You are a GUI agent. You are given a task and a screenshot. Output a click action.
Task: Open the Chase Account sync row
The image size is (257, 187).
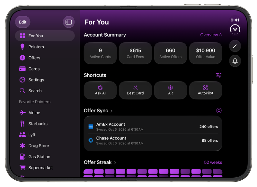point(153,141)
